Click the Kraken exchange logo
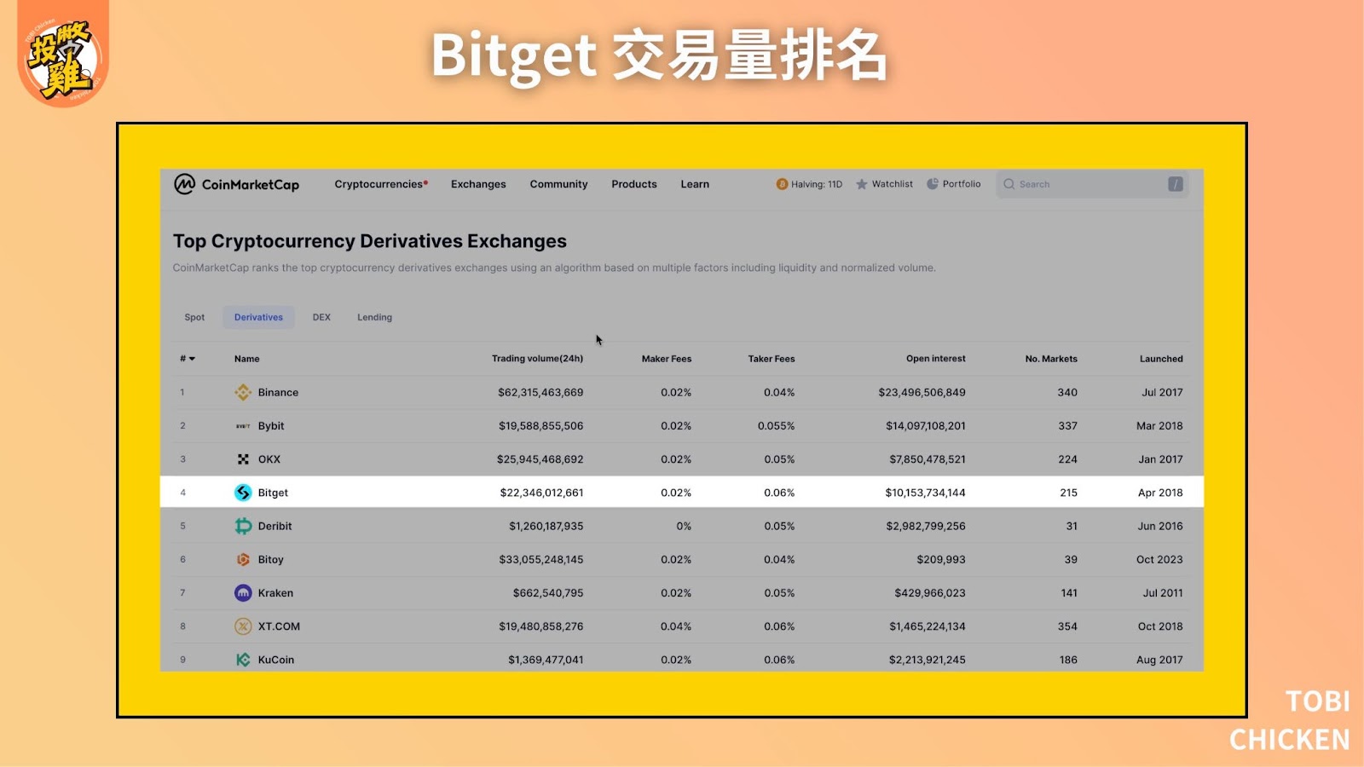 243,593
